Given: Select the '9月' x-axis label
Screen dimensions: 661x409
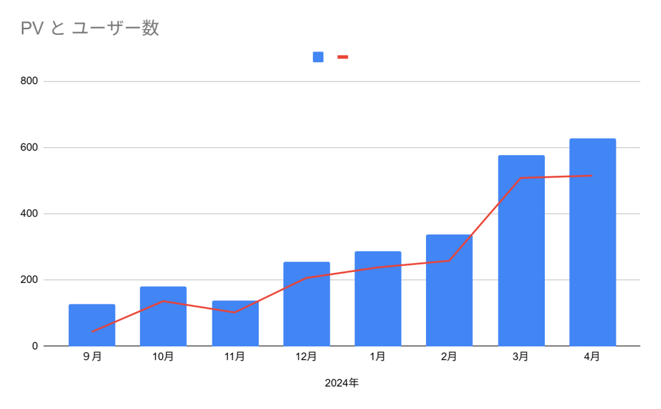Looking at the screenshot, I should (92, 357).
